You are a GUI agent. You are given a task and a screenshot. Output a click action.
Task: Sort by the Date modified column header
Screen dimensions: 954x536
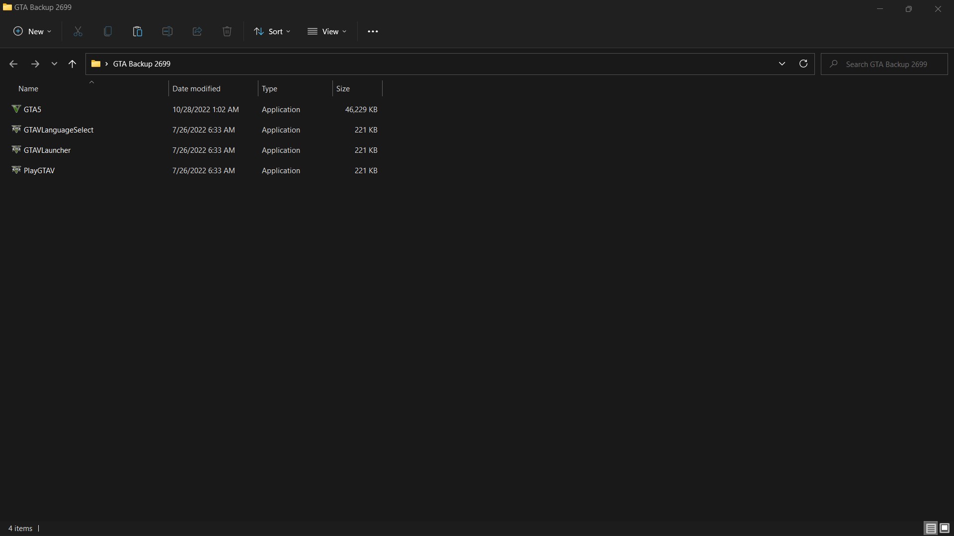tap(196, 88)
